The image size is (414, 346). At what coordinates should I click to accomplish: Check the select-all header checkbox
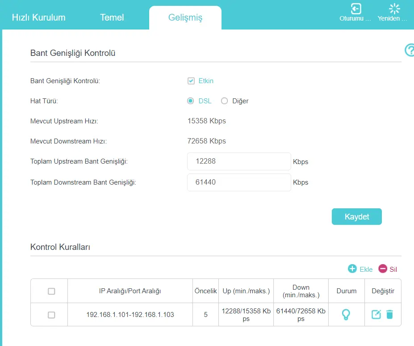(x=51, y=291)
